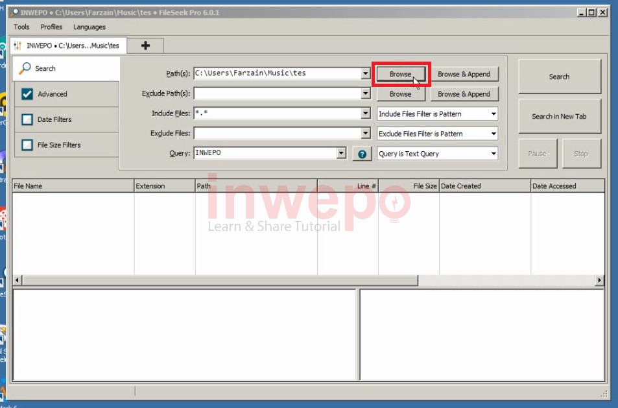Image resolution: width=618 pixels, height=408 pixels.
Task: Click Browse & Append for Path(s)
Action: [x=464, y=74]
